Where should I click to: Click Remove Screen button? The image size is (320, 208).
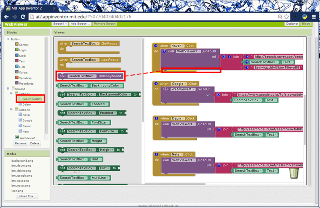[x=105, y=24]
